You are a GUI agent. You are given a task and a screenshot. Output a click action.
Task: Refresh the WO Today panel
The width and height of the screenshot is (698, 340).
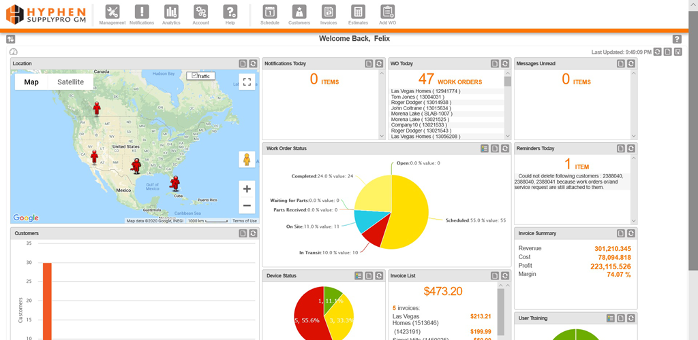(x=505, y=63)
